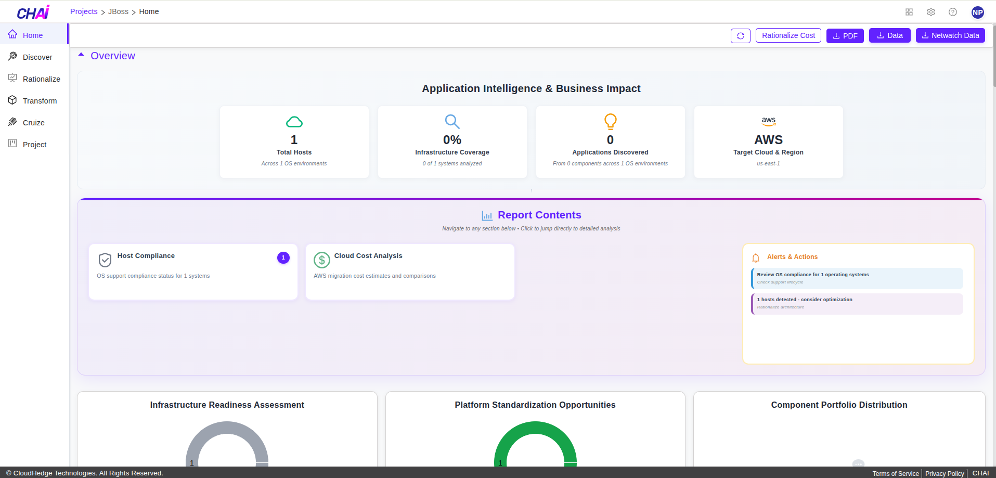The image size is (996, 478).
Task: Click the help question mark icon
Action: point(953,12)
